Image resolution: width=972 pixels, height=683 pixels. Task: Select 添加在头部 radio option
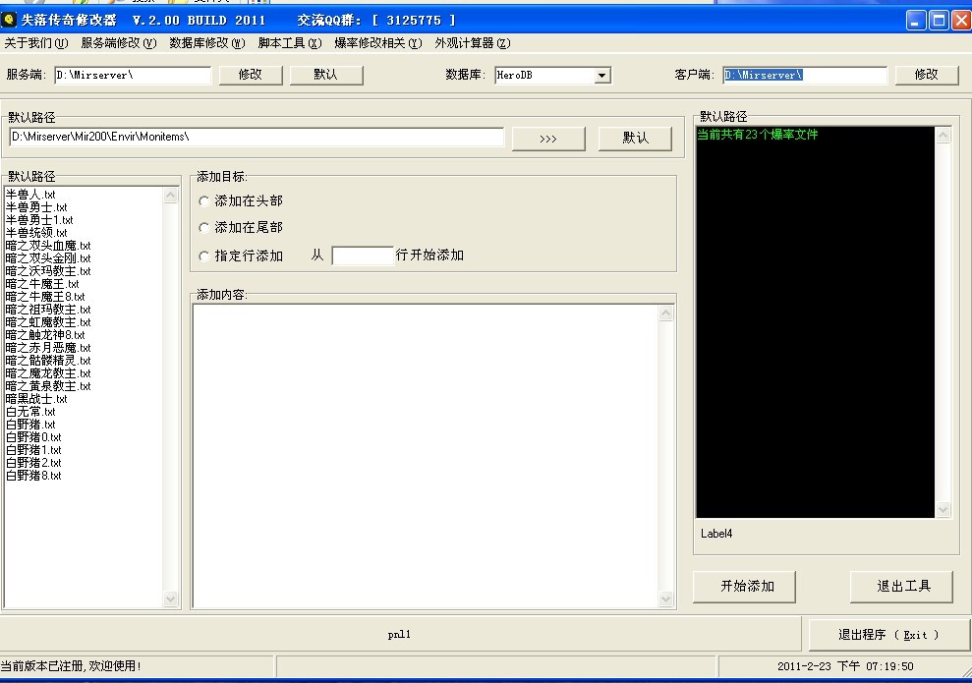tap(204, 201)
